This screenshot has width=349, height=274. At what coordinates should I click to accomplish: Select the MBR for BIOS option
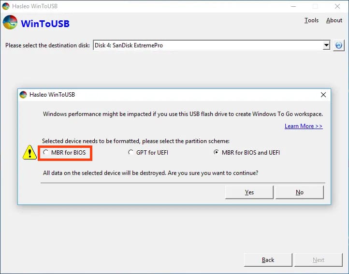click(46, 153)
